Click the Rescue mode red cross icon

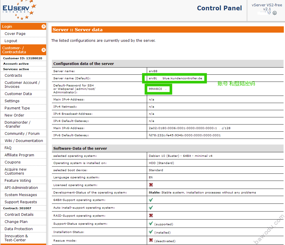click(151, 240)
